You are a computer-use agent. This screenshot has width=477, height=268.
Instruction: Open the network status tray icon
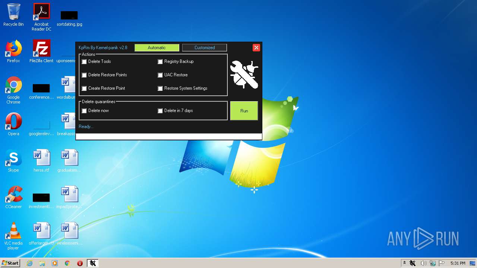433,263
